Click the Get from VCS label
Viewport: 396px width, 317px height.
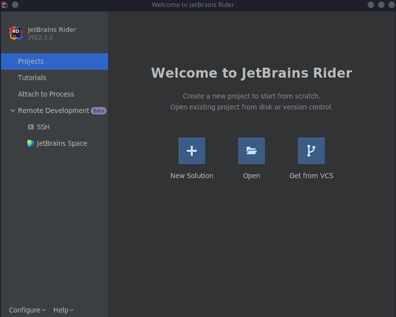pos(311,176)
